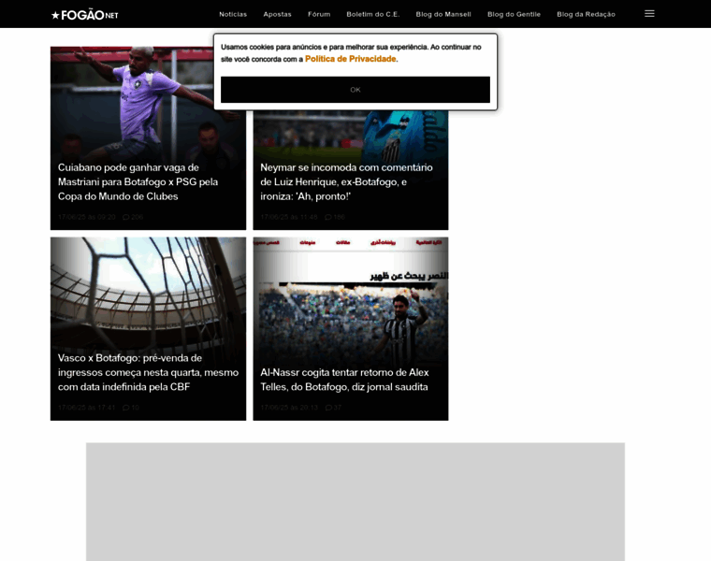Click comment icon on Cuiabano article
The height and width of the screenshot is (561, 711).
[125, 217]
